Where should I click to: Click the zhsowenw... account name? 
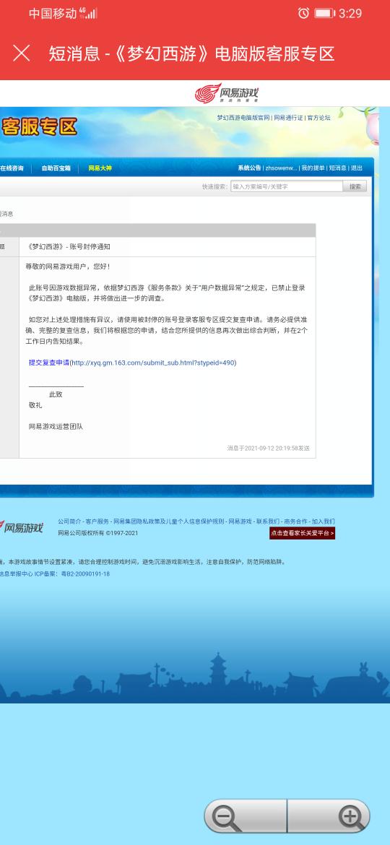pos(281,168)
